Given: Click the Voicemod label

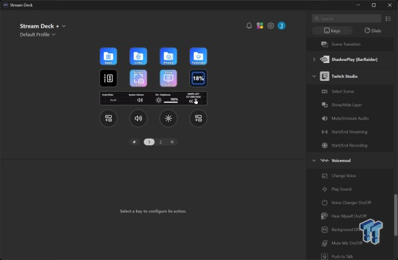Looking at the screenshot, I should click(341, 160).
